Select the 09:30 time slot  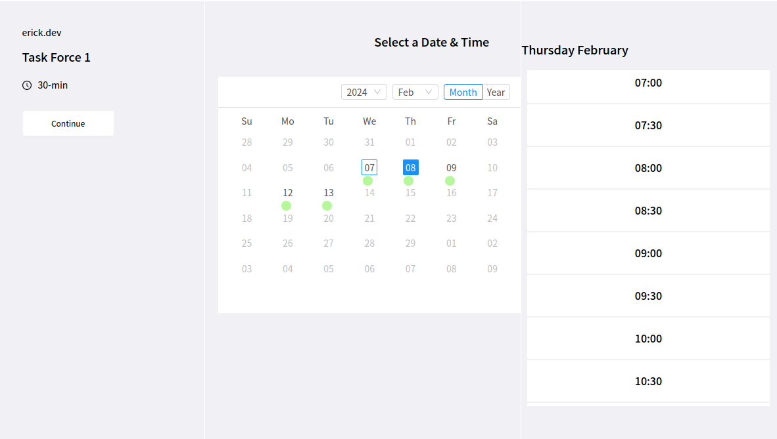coord(648,296)
